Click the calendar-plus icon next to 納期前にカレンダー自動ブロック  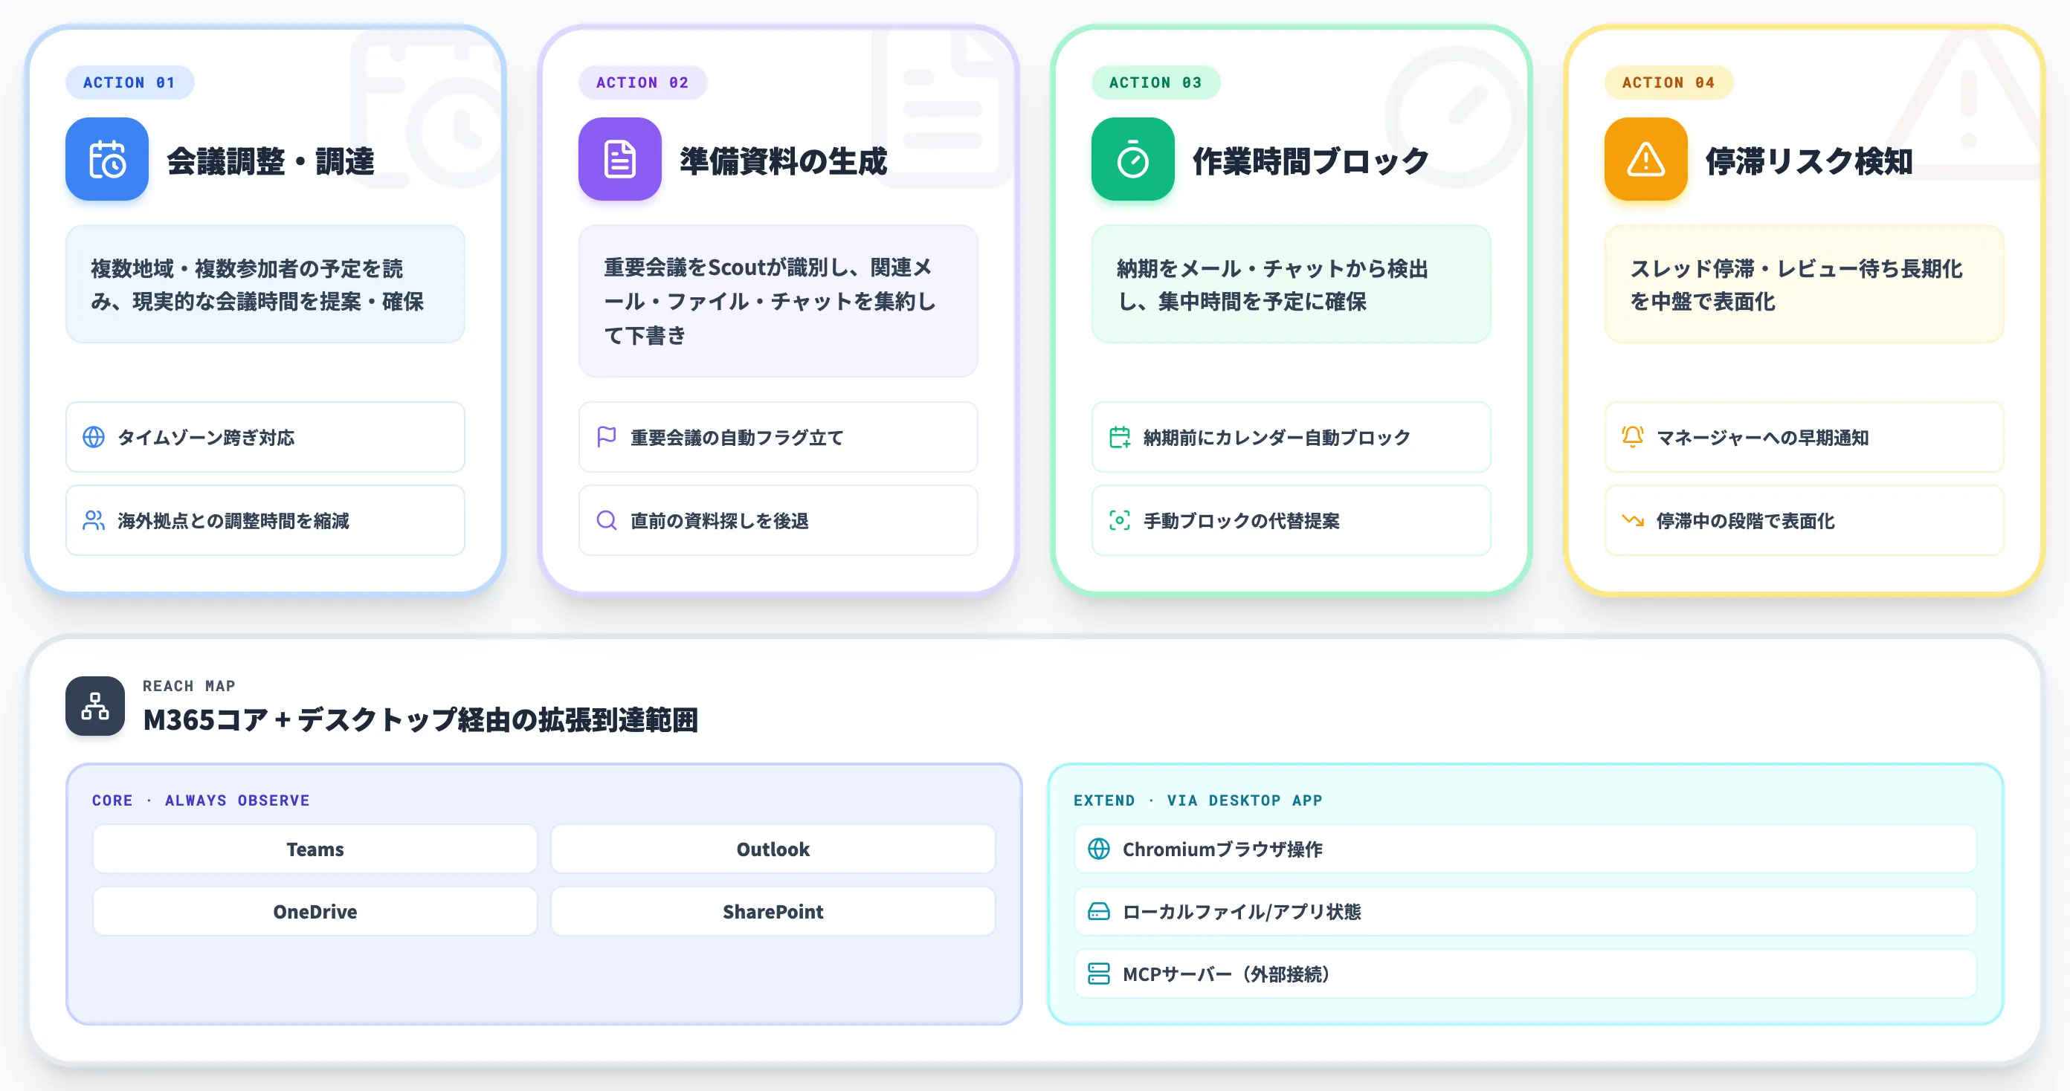[x=1119, y=437]
